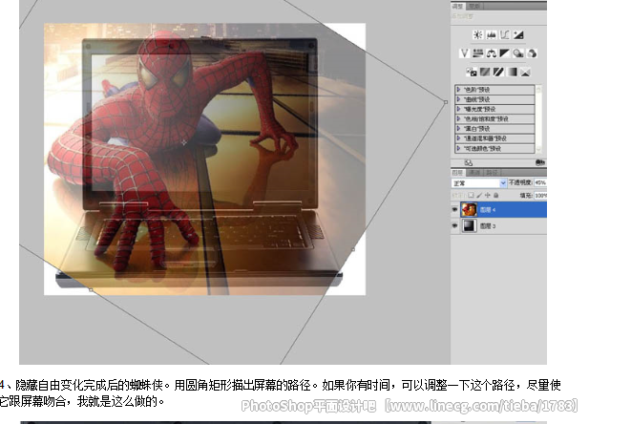Open the blend mode 正常 dropdown

pos(478,183)
